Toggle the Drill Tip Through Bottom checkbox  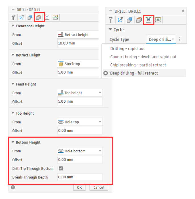pyautogui.click(x=61, y=168)
